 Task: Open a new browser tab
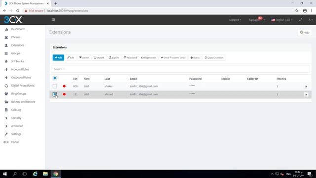pyautogui.click(x=55, y=3)
